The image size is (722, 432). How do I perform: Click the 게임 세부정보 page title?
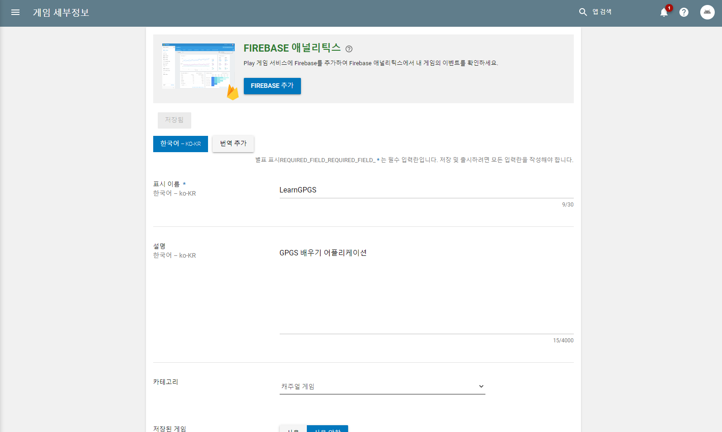61,13
